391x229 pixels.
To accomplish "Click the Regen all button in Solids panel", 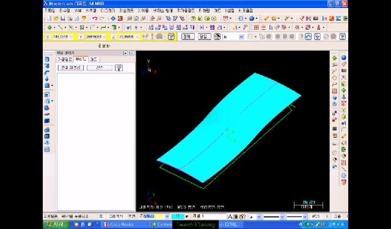I will (x=71, y=68).
